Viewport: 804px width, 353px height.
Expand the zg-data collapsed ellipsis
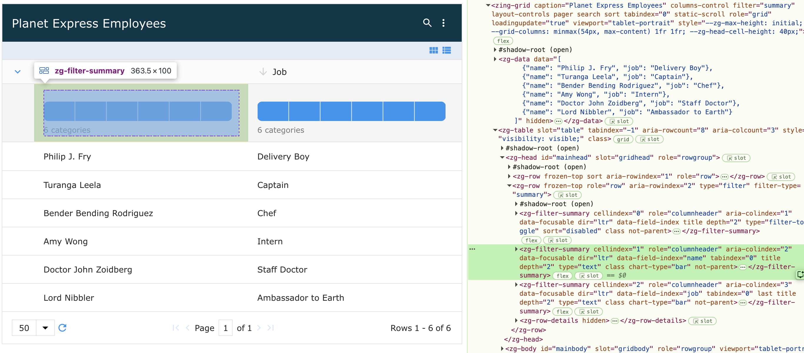[x=558, y=121]
